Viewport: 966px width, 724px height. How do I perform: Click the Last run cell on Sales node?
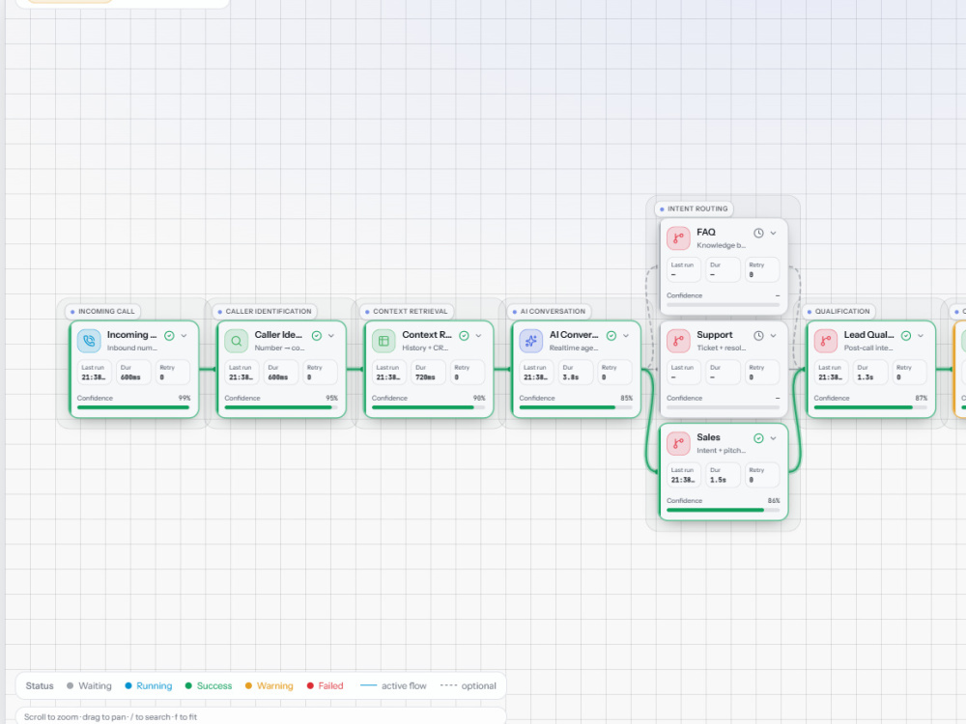point(684,475)
